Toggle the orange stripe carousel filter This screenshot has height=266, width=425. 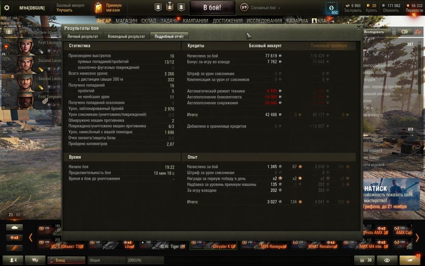14,248
